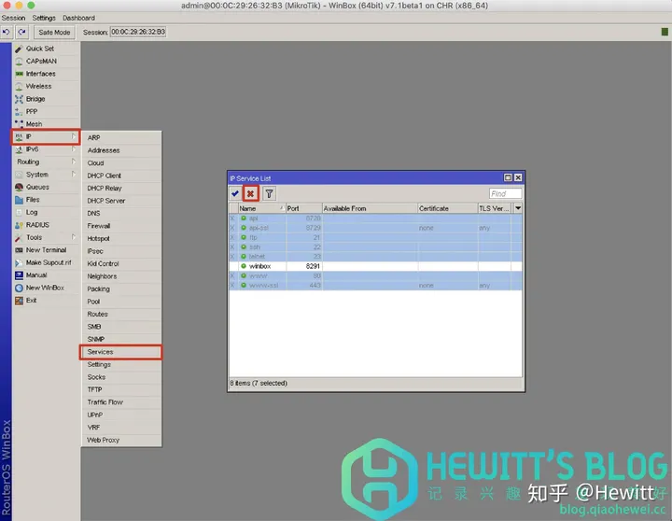672x521 pixels.
Task: Sort by Certificate column header
Action: click(448, 208)
